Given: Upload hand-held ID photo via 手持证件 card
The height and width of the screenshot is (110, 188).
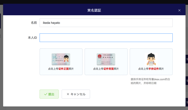Looking at the screenshot, I should click(151, 62).
